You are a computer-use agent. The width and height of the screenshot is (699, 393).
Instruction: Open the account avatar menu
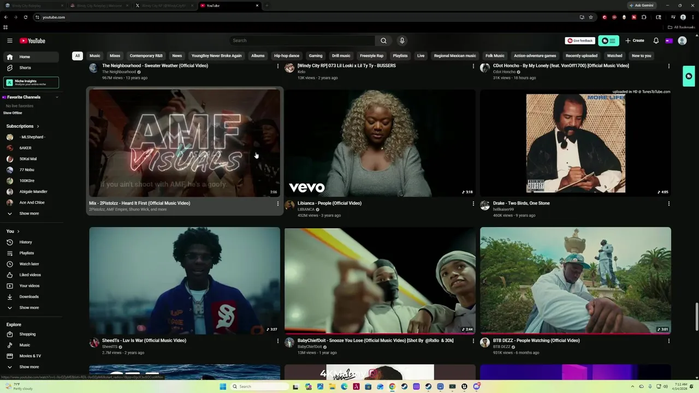pos(682,40)
